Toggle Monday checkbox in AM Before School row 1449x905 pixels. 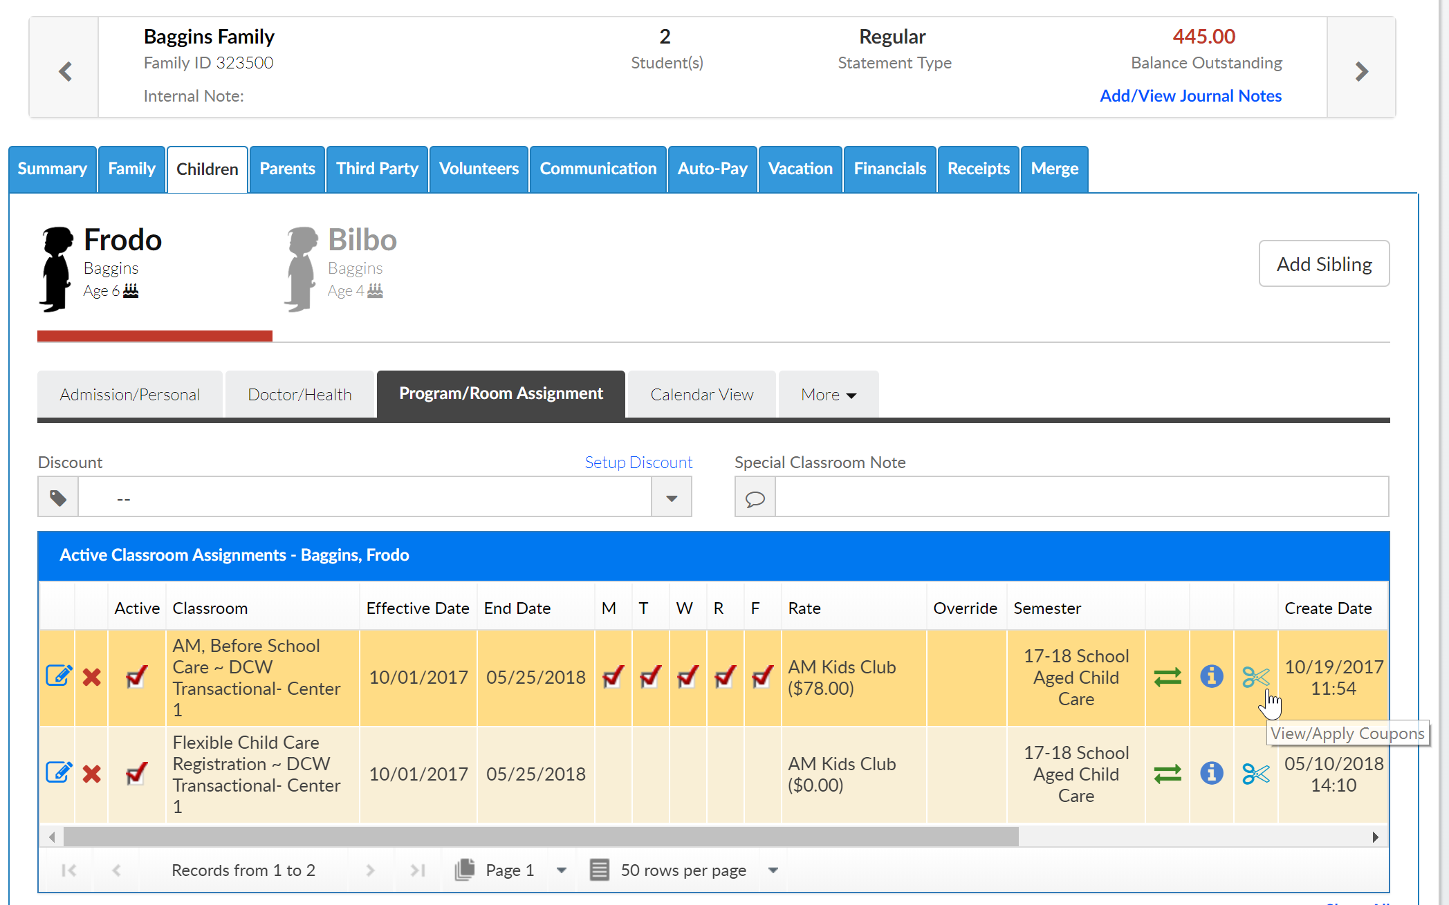613,676
